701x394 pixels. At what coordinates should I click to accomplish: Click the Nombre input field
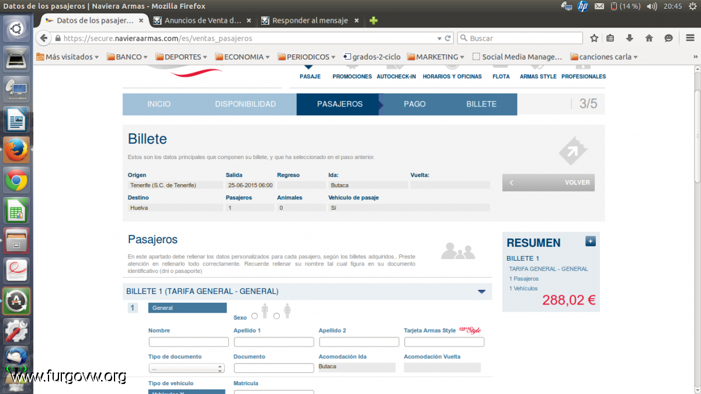point(189,342)
